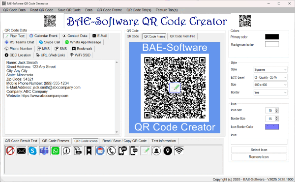Select the green WhatsApp icon

click(55, 151)
